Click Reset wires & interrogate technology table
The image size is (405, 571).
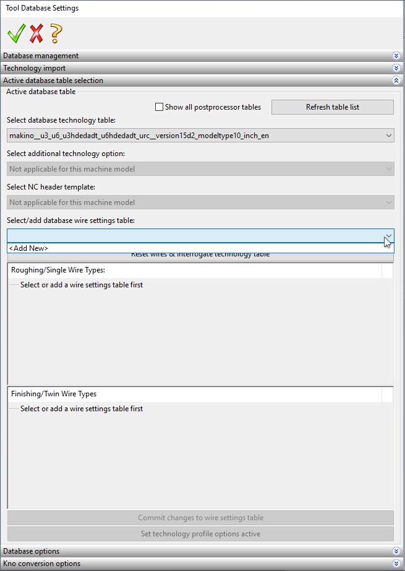coord(200,256)
